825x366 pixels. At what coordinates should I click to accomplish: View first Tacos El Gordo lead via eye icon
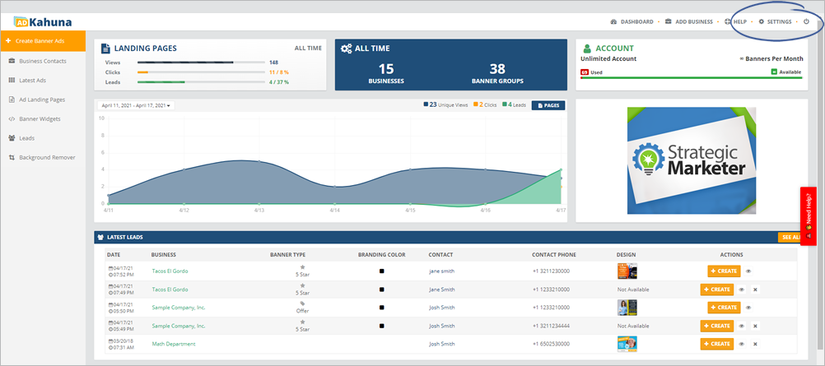pos(748,271)
